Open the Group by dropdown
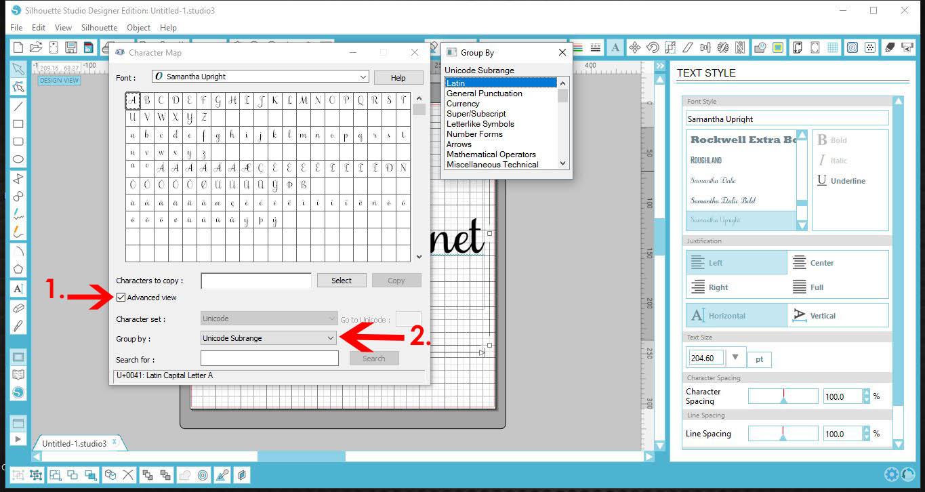The image size is (925, 492). coord(269,338)
